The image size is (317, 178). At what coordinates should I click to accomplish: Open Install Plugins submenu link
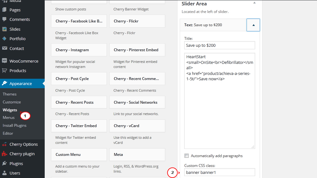pos(15,126)
